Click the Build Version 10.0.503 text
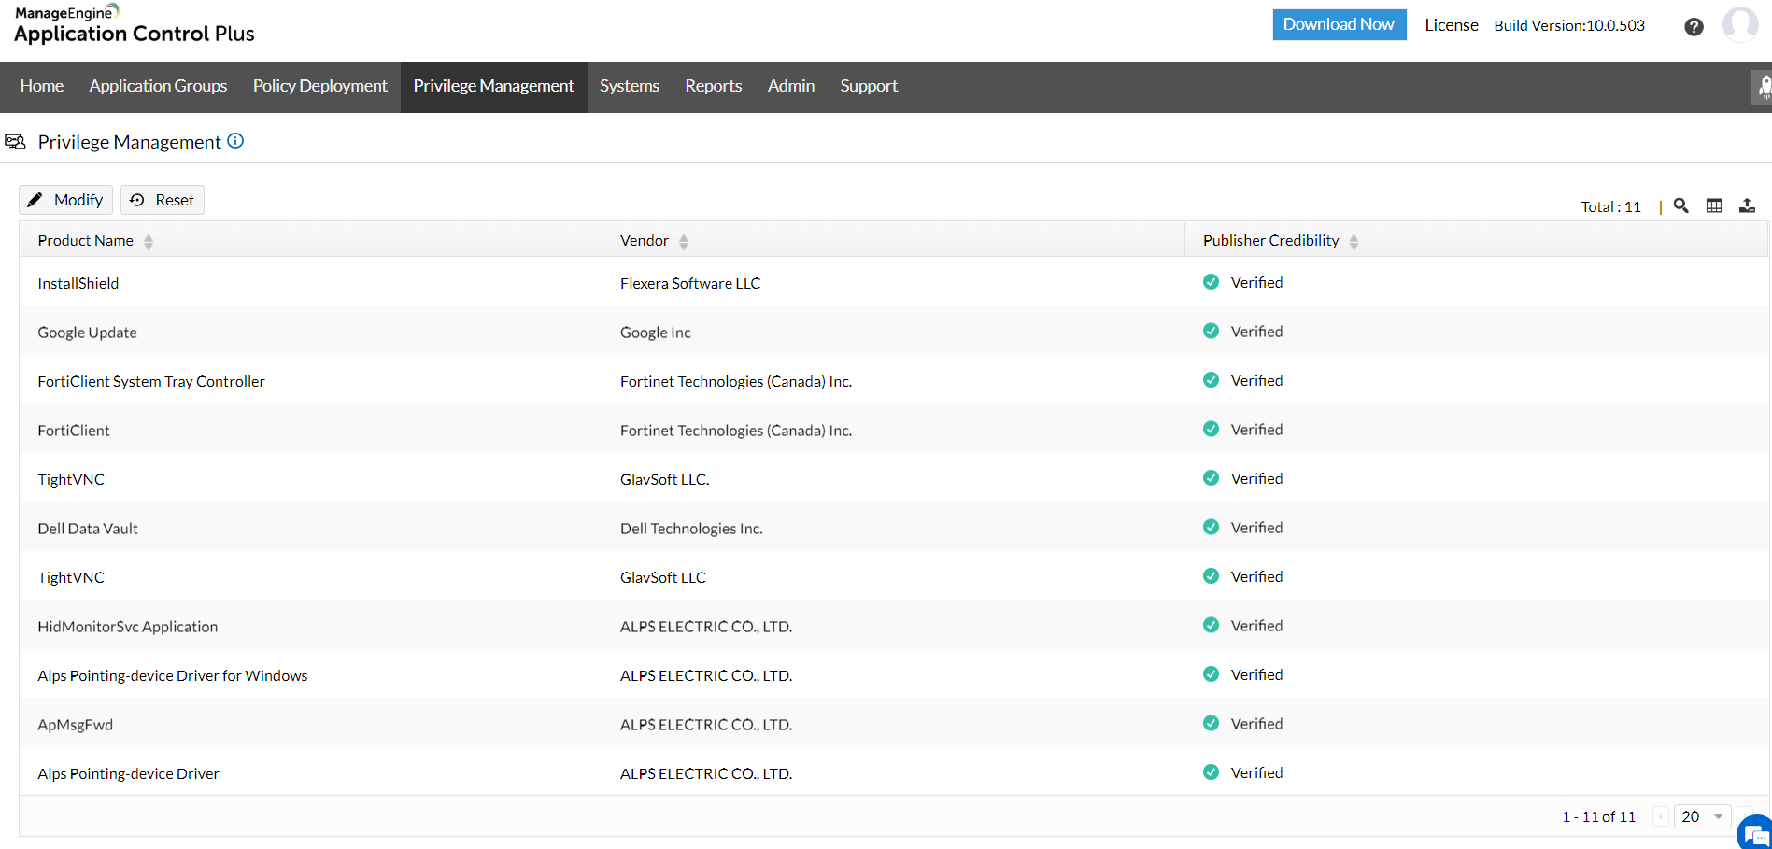This screenshot has height=849, width=1772. pyautogui.click(x=1569, y=25)
